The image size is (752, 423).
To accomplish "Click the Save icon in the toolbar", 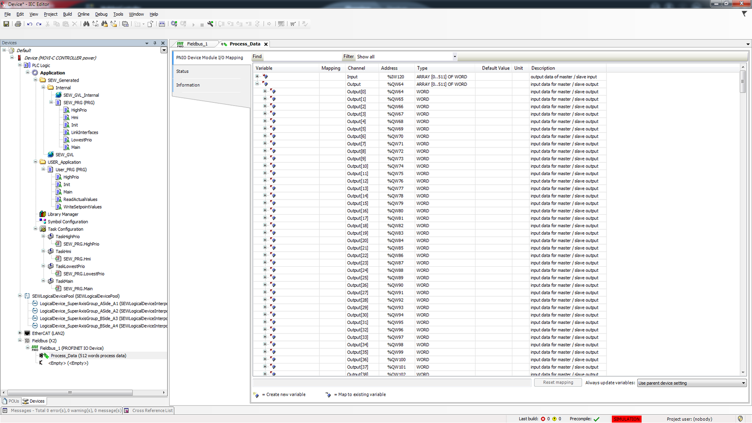I will [x=6, y=24].
